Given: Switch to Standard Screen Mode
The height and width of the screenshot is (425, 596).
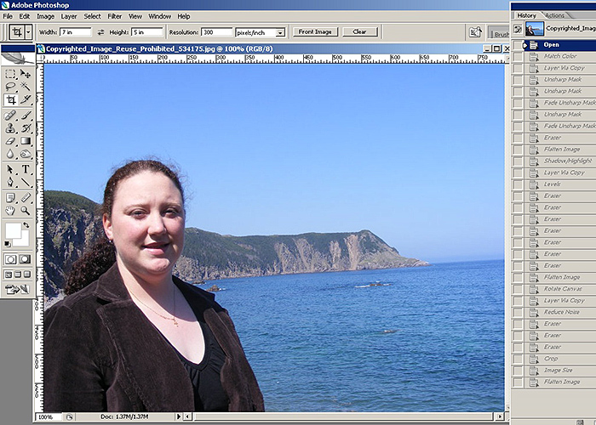Looking at the screenshot, I should click(9, 275).
